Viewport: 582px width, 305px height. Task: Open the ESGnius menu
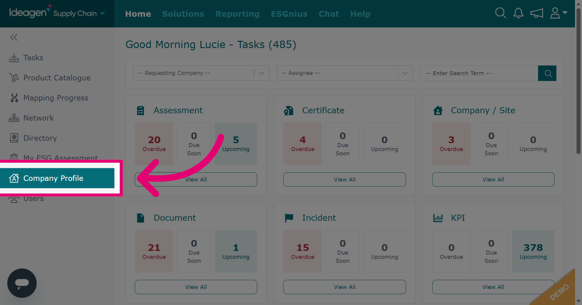[289, 14]
